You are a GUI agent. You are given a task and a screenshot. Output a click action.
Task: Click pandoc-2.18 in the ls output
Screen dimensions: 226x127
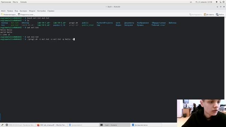(59, 25)
